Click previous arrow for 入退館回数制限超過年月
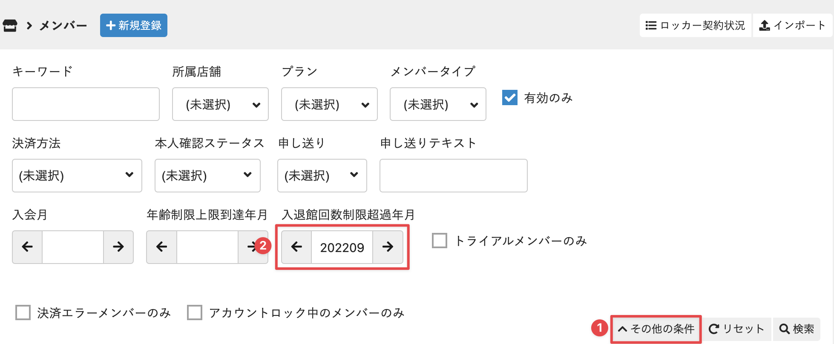Viewport: 834px width, 344px height. pyautogui.click(x=296, y=247)
